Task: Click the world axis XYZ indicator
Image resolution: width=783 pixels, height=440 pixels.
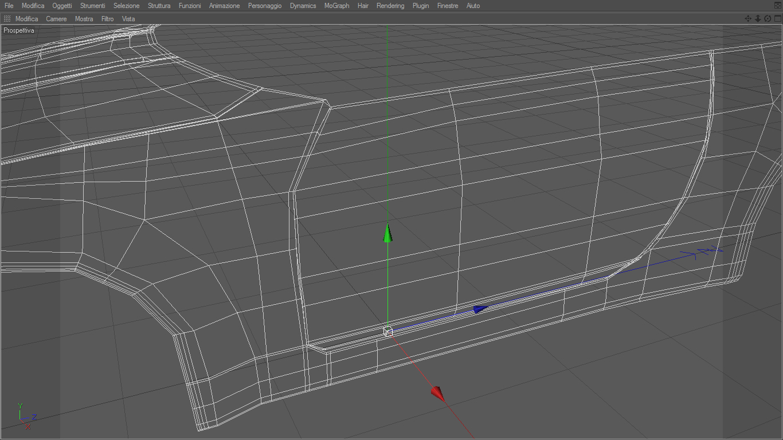Action: [26, 417]
